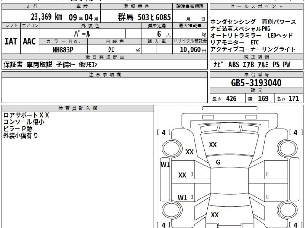Click the XX mark on the rear hatch
305x228 pixels.
click(x=215, y=215)
